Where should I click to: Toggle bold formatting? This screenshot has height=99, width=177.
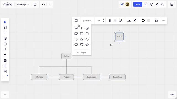tap(110, 20)
